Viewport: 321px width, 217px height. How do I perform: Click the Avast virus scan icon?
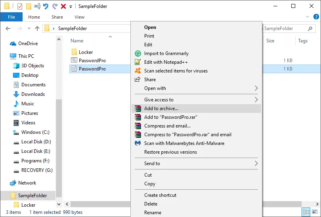click(x=138, y=71)
